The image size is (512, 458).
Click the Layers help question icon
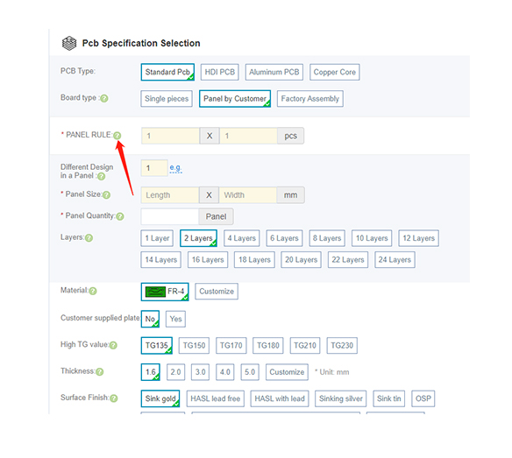89,238
